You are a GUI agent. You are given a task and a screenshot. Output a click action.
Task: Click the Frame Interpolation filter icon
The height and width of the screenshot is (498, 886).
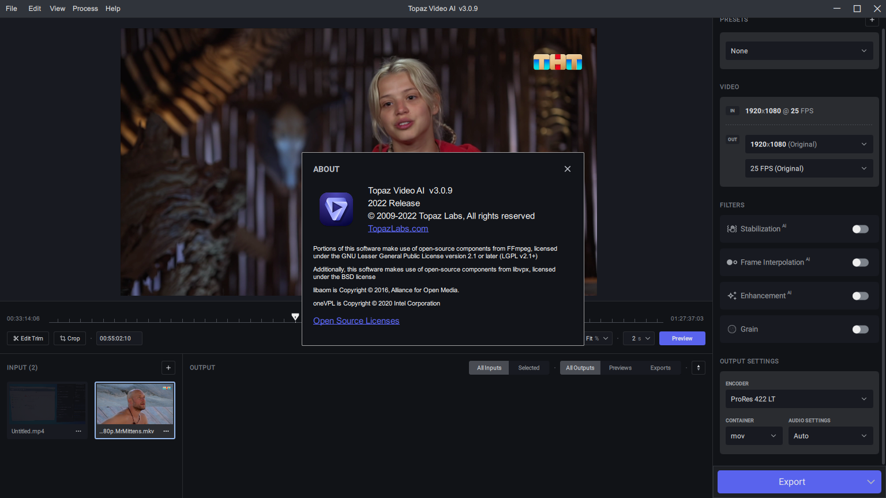732,262
